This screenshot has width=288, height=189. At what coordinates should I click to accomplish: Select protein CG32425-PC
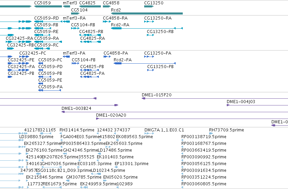(24, 57)
